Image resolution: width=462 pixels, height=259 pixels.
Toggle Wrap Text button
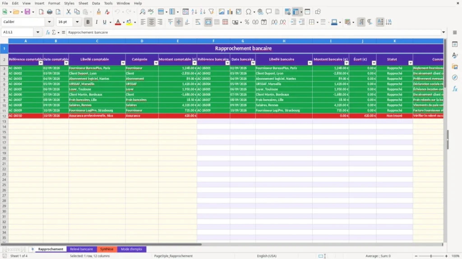click(x=198, y=22)
